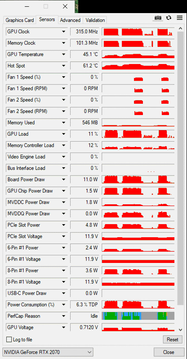Click the GPU Temperature value 45.1 °C

click(x=85, y=55)
